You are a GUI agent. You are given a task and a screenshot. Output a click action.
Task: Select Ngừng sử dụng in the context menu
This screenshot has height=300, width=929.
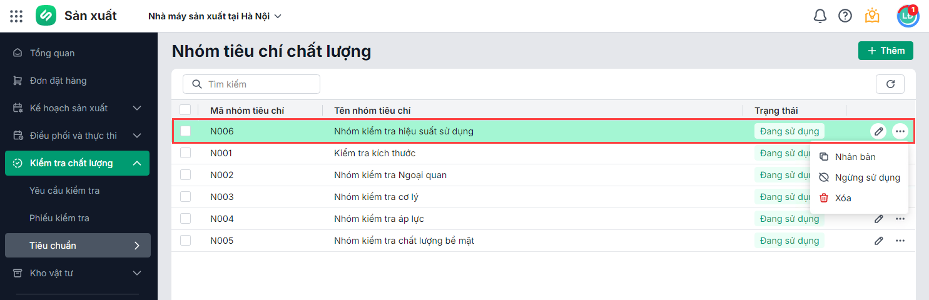867,177
